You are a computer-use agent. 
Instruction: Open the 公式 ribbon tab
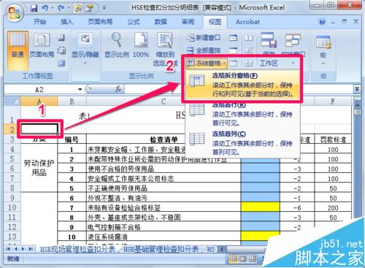(134, 22)
